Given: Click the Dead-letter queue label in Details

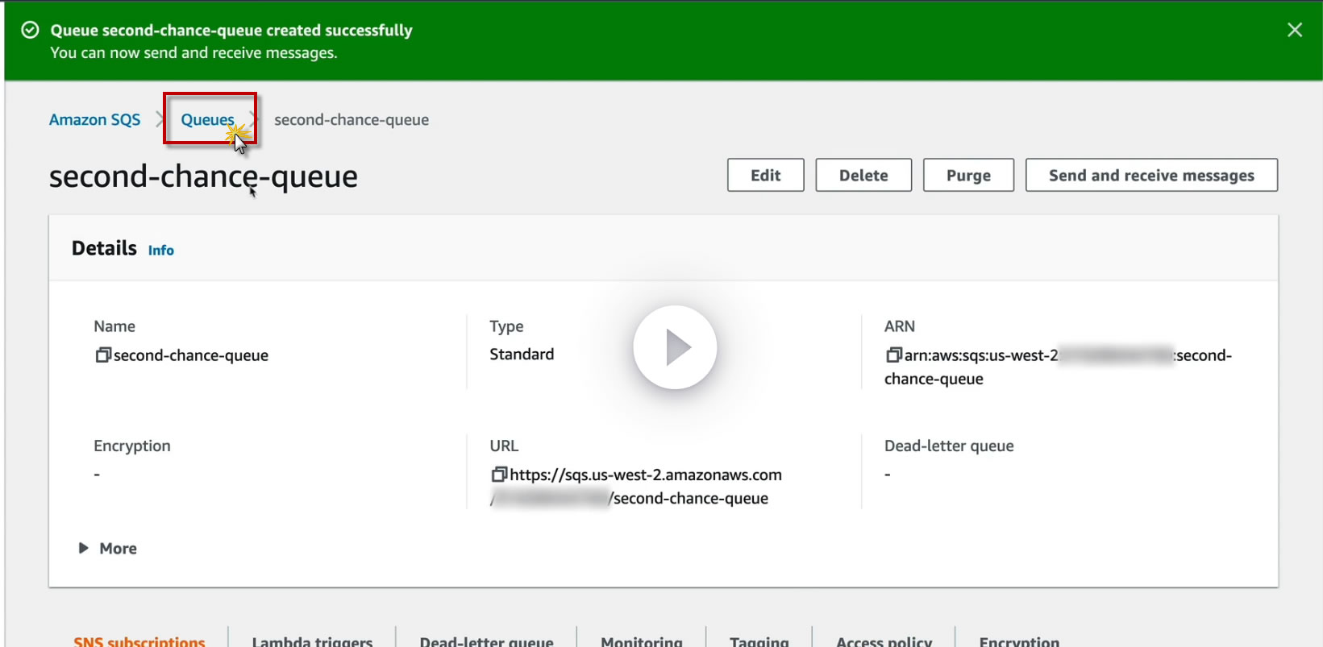Looking at the screenshot, I should [949, 446].
